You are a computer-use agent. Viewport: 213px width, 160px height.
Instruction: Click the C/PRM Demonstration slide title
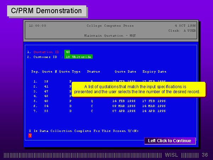[x=47, y=11]
